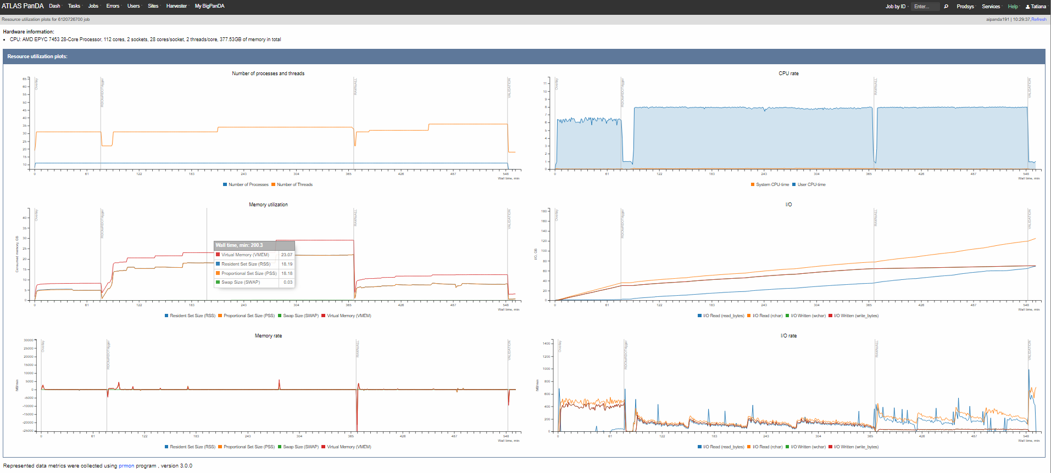
Task: Open the Dash dropdown menu
Action: tap(55, 6)
